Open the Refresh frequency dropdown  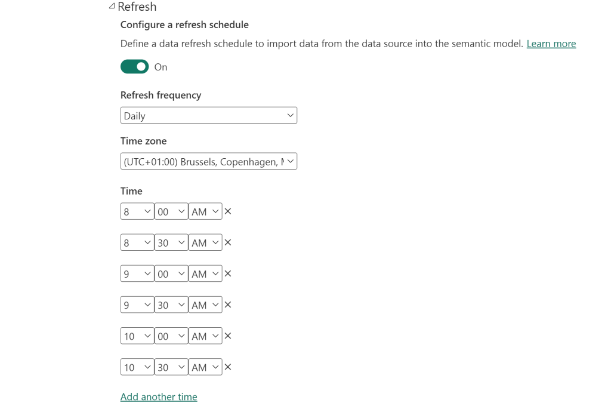click(208, 115)
